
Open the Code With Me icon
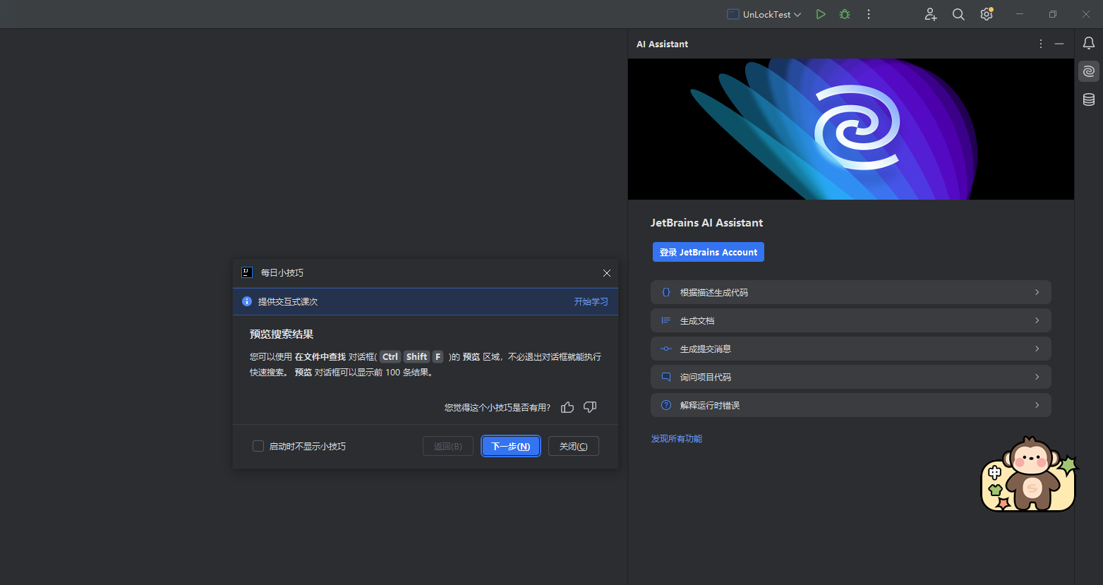click(x=931, y=14)
